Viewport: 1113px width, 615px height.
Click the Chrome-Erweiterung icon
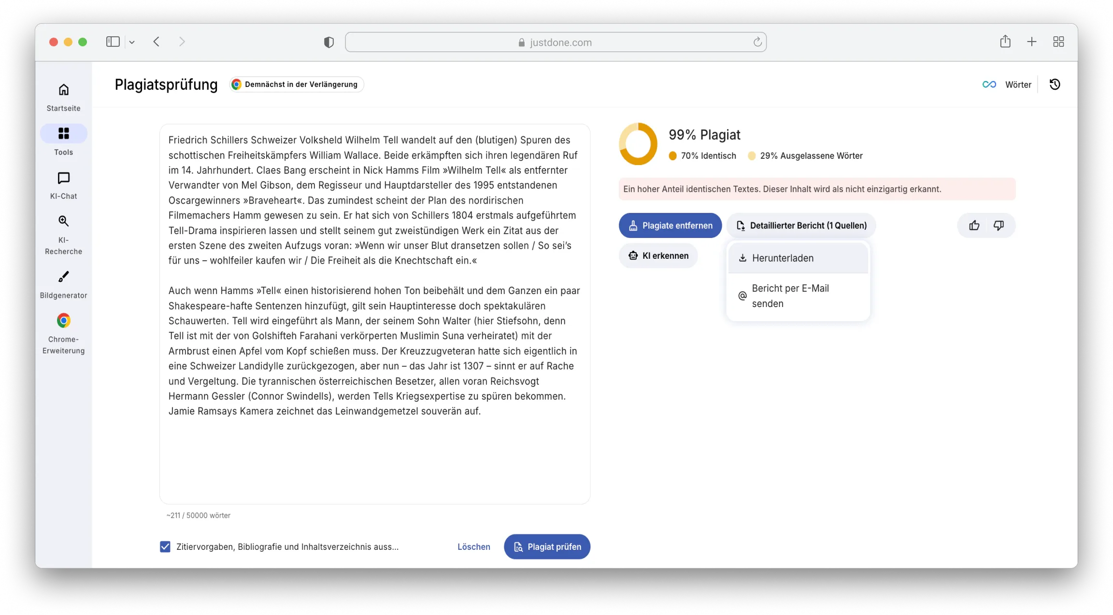[x=63, y=320]
